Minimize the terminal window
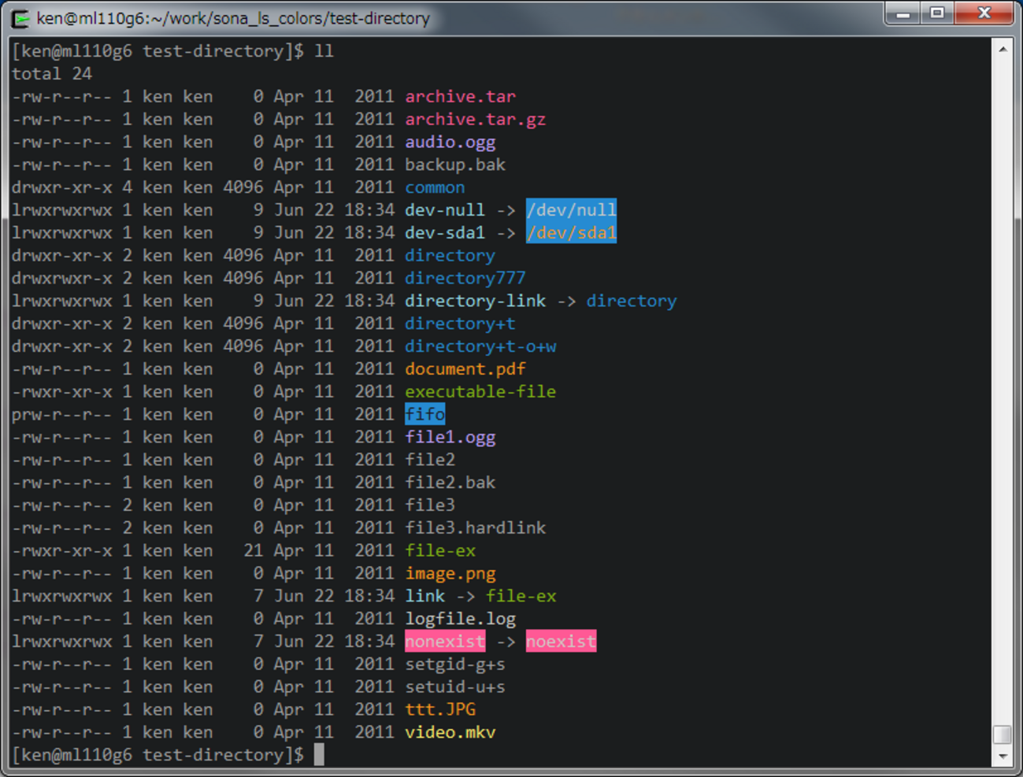The image size is (1023, 777). [903, 14]
